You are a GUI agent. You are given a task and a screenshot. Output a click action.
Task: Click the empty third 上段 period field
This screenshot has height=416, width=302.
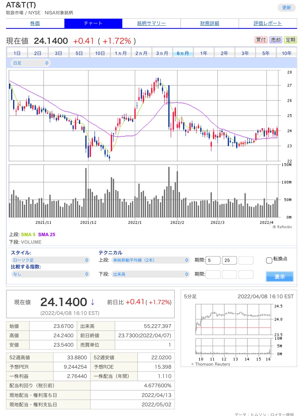pos(246,260)
